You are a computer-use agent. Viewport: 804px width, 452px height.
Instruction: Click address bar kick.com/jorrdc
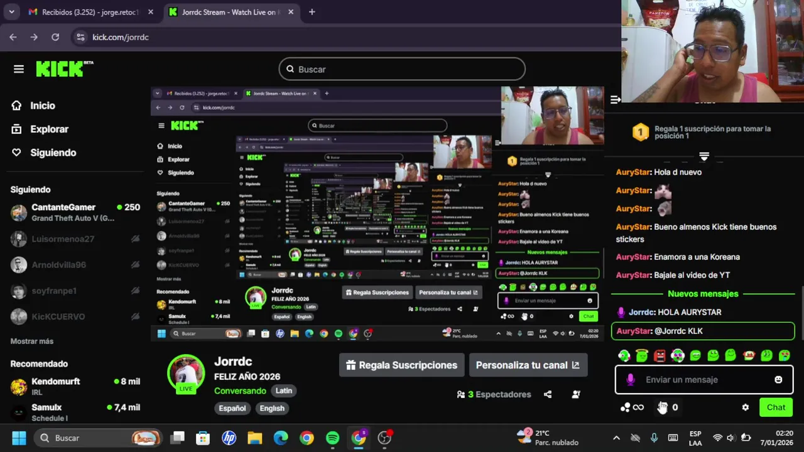point(121,37)
